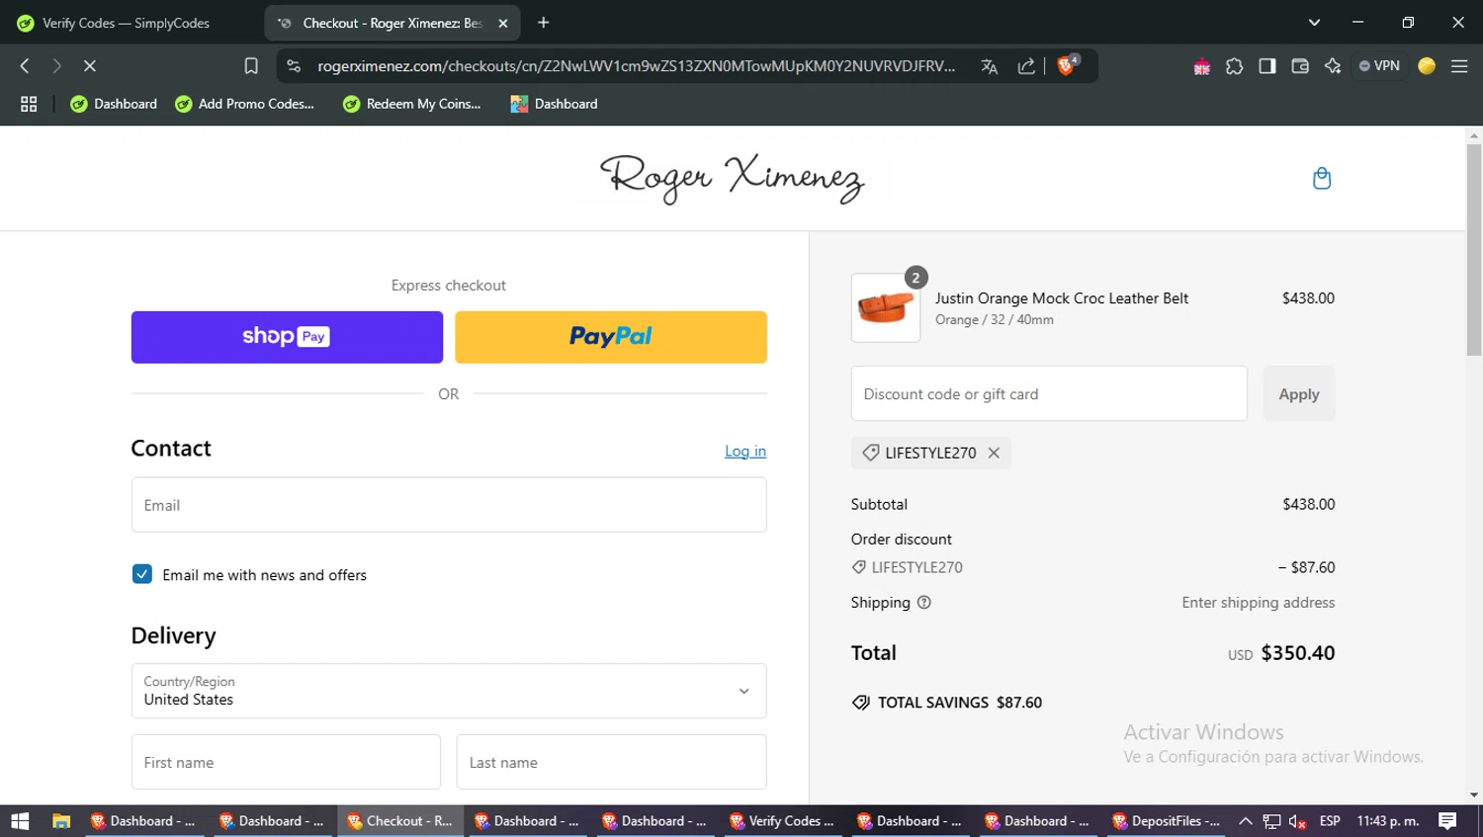The width and height of the screenshot is (1483, 837).
Task: Click the Log in link
Action: coord(745,451)
